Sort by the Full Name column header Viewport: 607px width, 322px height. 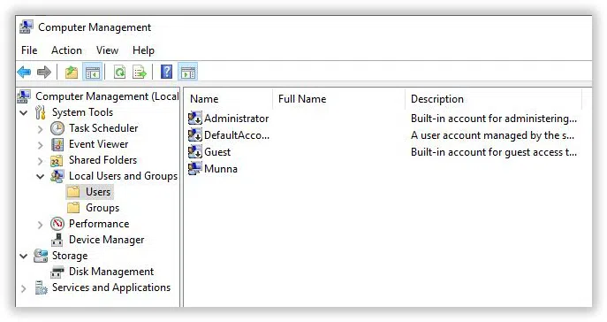tap(338, 99)
